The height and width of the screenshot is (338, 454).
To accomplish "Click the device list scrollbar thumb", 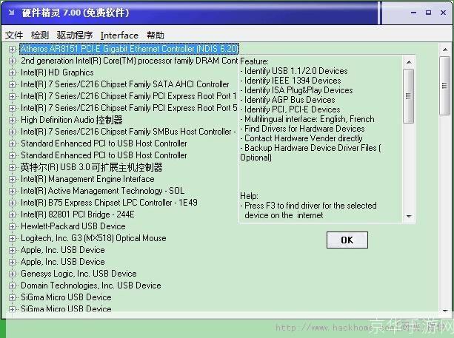I will point(444,86).
